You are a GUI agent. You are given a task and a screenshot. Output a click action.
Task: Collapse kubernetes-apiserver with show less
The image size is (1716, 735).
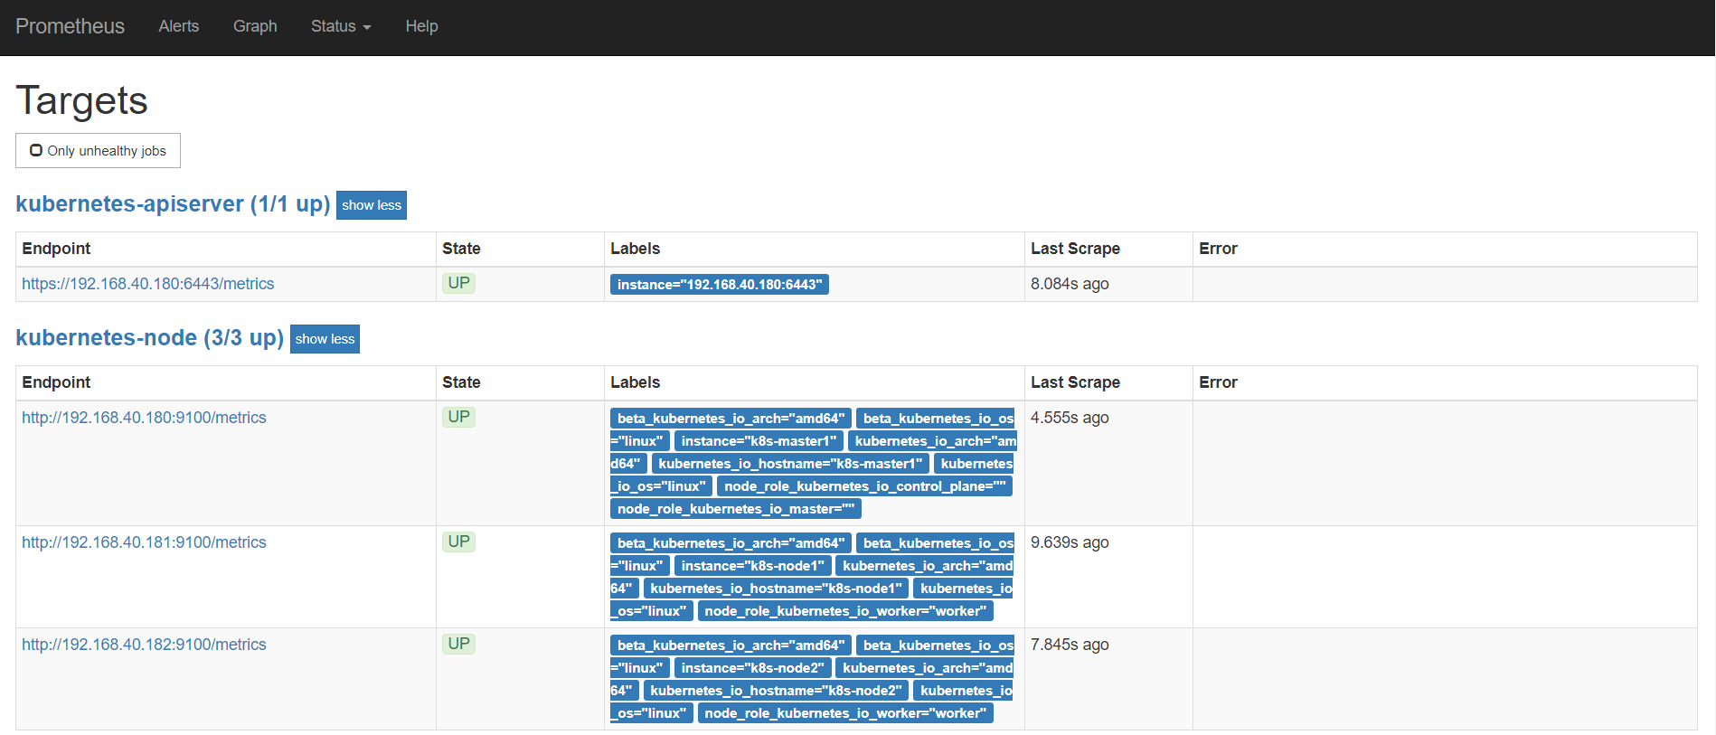372,205
